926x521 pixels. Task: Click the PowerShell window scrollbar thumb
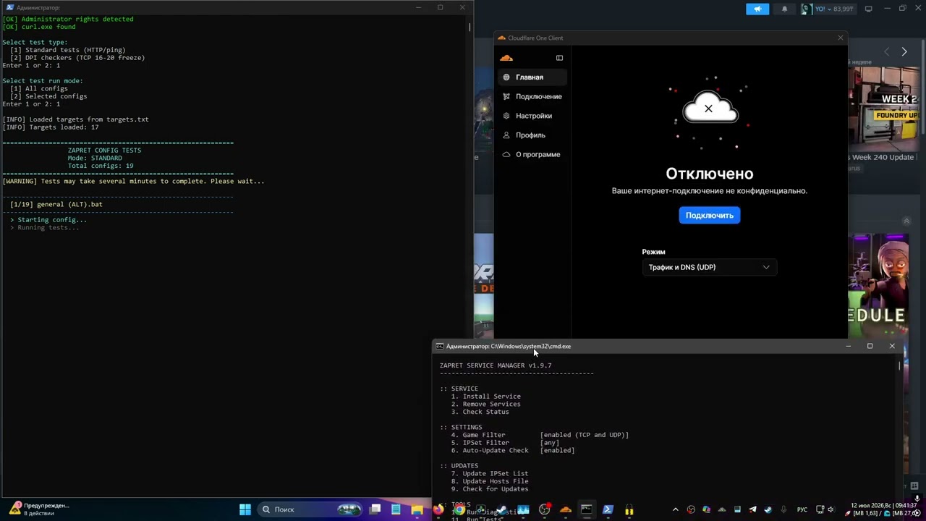470,27
